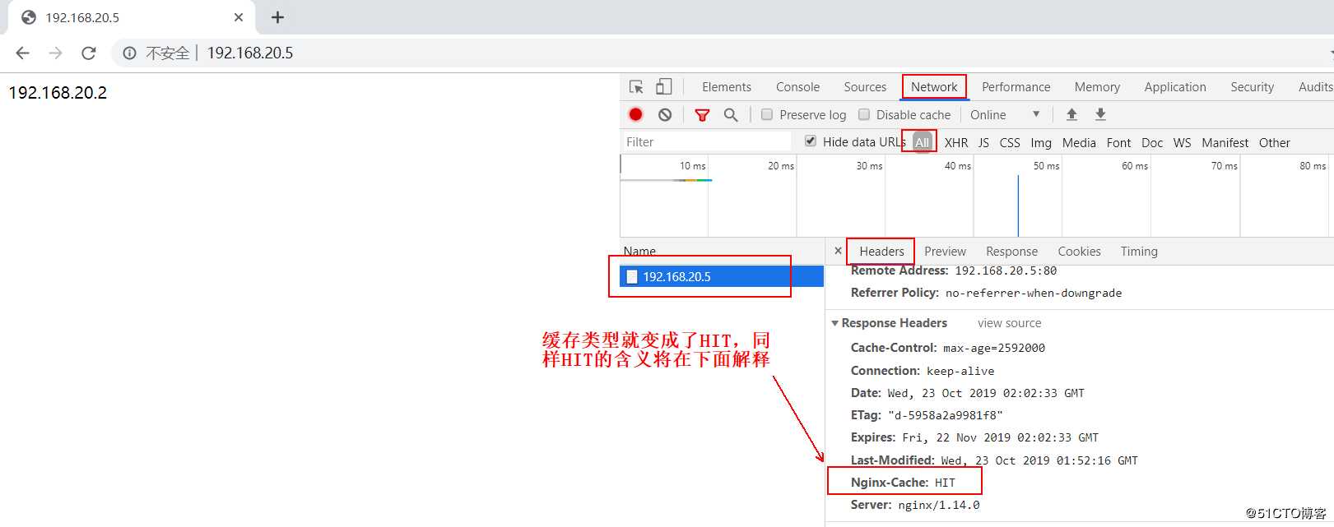Open network search with magnifier icon
Viewport: 1334px width, 527px height.
coord(731,114)
